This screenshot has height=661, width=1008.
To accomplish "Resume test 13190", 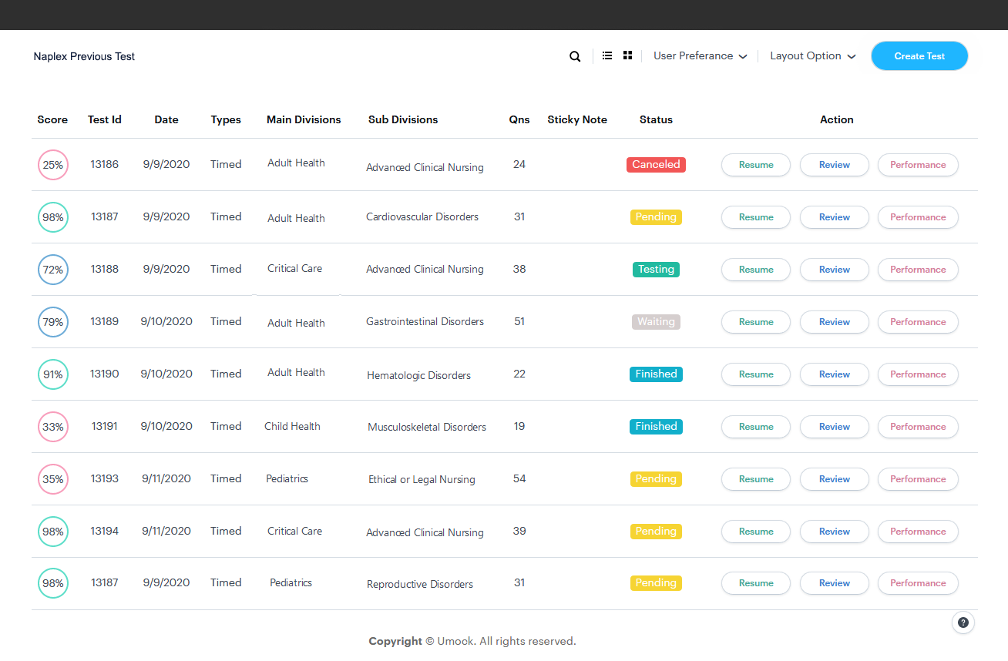I will [756, 374].
